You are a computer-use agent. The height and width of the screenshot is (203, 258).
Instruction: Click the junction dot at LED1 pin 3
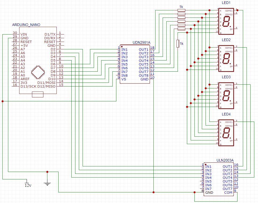pyautogui.click(x=237, y=10)
